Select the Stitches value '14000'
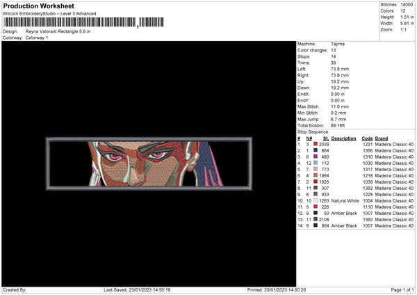This screenshot has height=295, width=417. coord(407,5)
